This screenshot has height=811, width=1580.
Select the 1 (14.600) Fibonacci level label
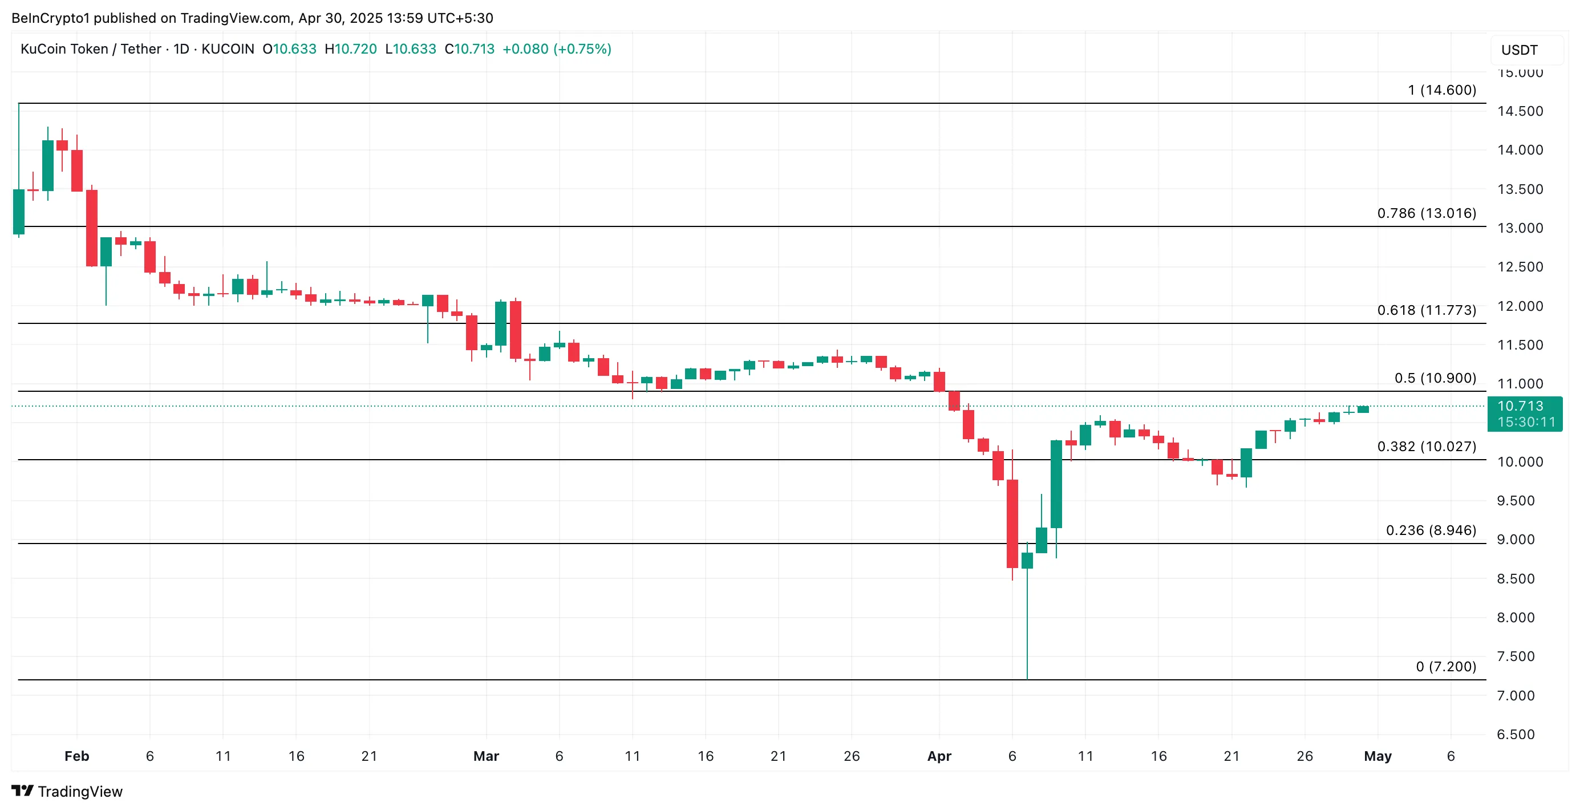point(1441,90)
